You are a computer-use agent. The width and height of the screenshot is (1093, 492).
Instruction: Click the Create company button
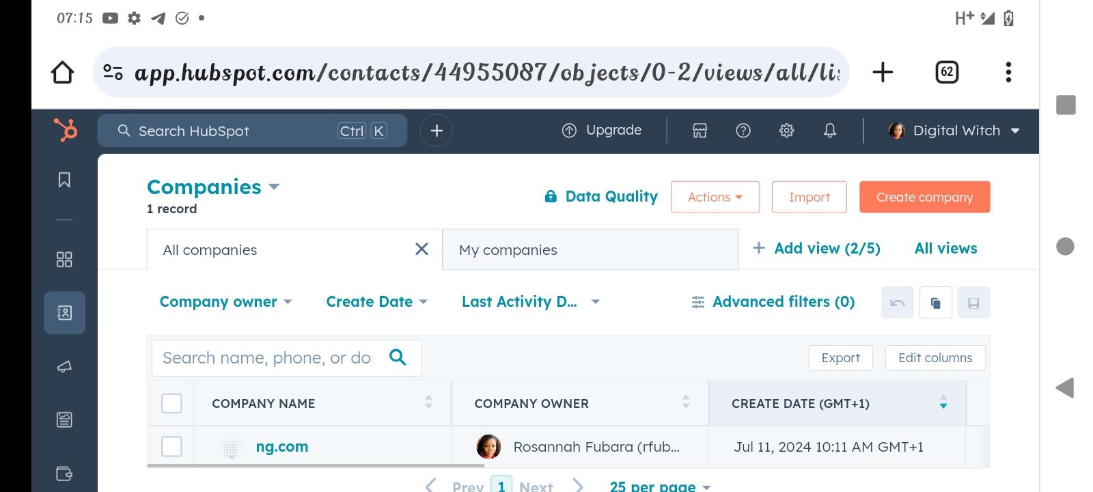click(x=924, y=197)
